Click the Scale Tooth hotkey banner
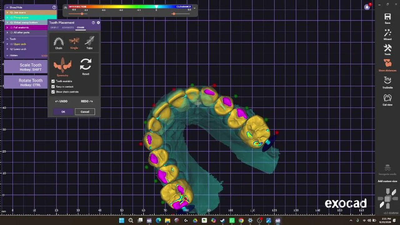Image resolution: width=400 pixels, height=225 pixels. coord(26,67)
